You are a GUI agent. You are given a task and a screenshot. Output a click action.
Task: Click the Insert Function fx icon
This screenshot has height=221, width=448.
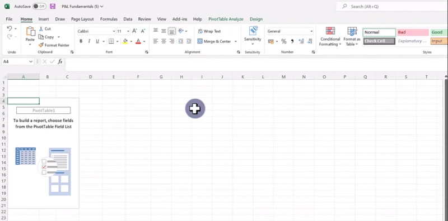60,61
